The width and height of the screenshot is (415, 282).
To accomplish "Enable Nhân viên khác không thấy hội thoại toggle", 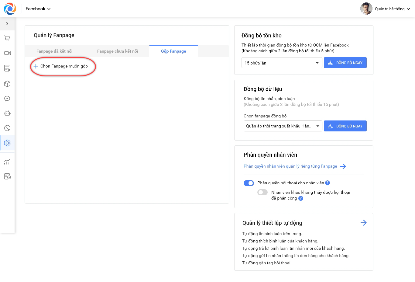I will pos(262,192).
